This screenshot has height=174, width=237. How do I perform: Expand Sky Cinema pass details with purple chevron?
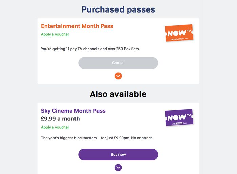click(118, 167)
